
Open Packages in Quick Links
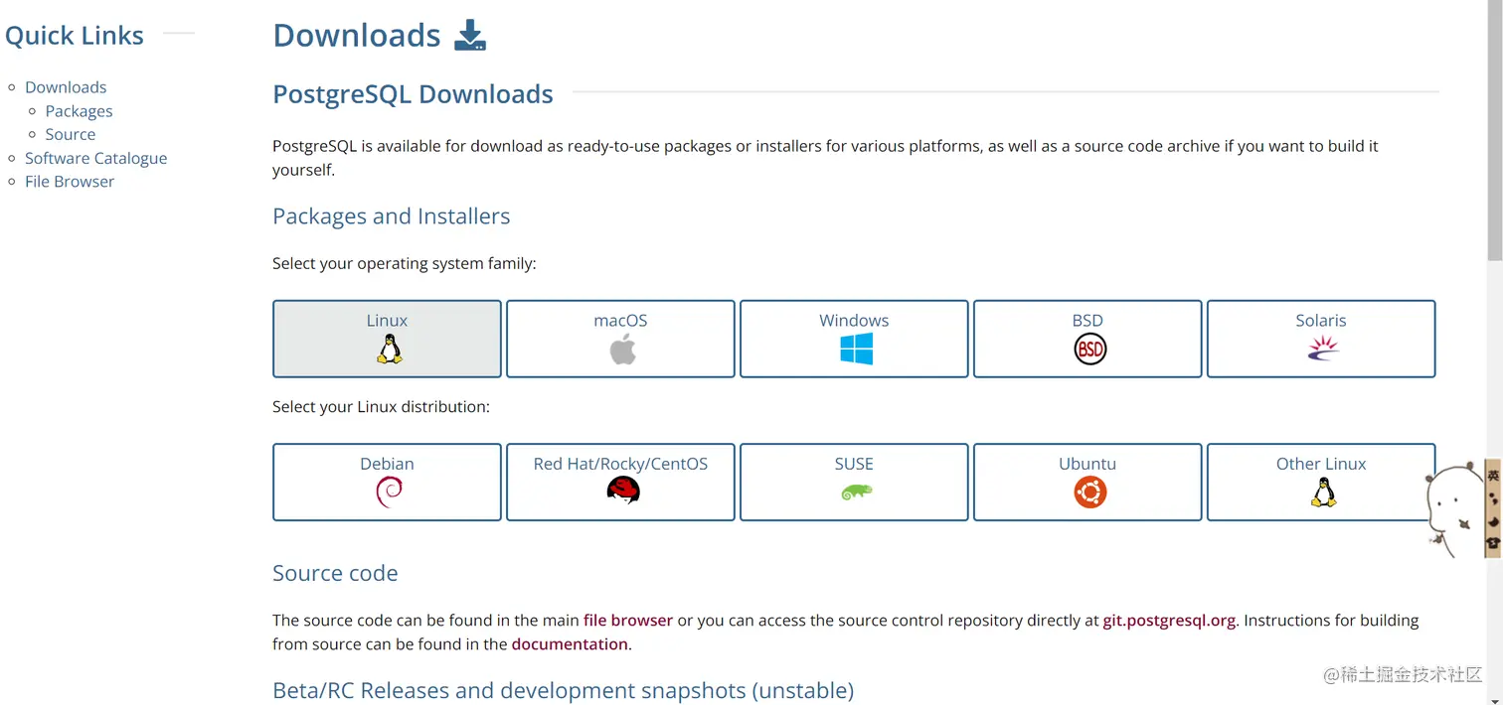79,111
